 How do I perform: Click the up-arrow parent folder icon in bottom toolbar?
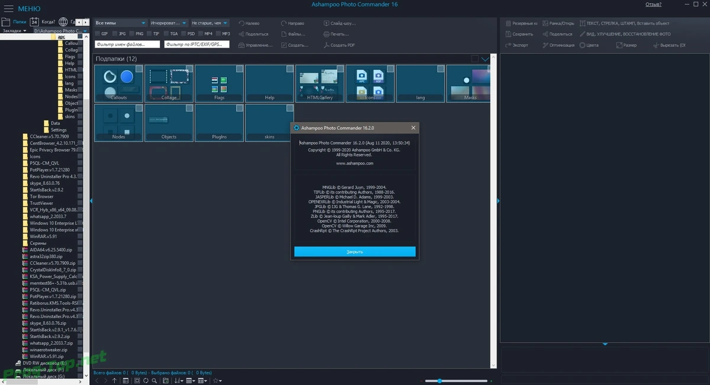pyautogui.click(x=114, y=381)
